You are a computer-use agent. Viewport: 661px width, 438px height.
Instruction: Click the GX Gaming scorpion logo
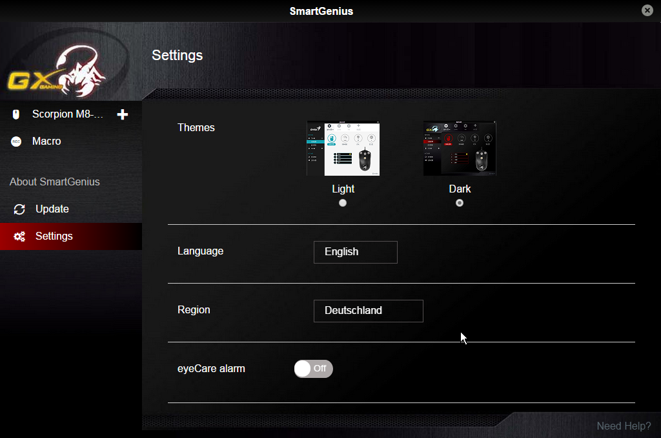(x=57, y=70)
